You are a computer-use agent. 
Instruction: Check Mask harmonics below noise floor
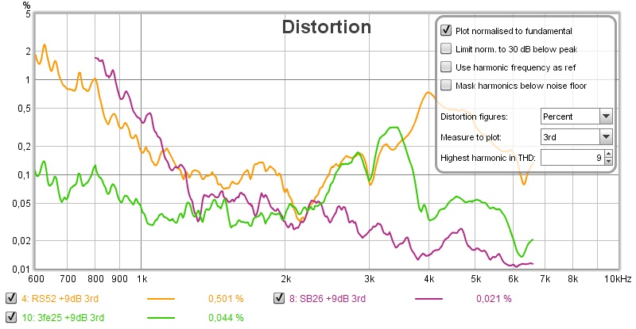click(x=446, y=85)
